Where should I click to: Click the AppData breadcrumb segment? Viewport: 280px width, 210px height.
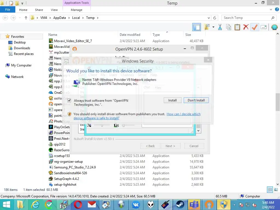click(x=59, y=18)
